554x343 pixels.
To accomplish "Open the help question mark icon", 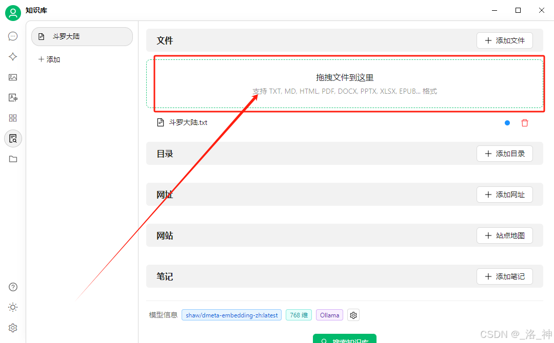I will 13,287.
